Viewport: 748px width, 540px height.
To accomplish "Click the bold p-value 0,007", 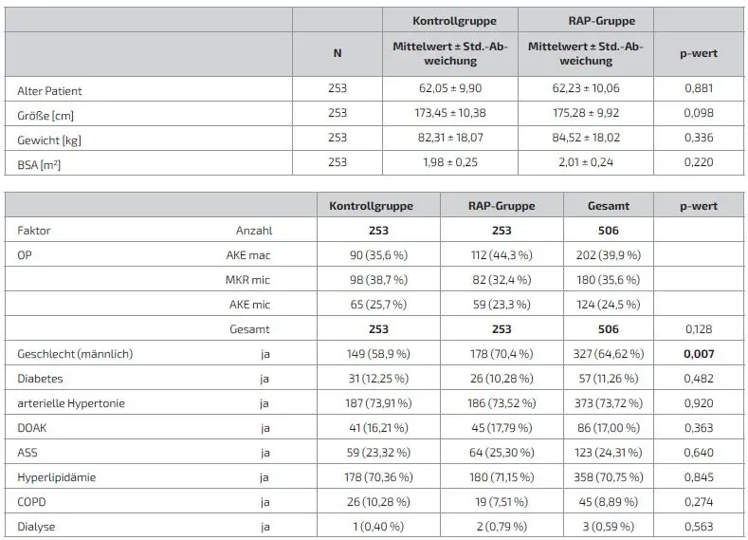I will click(x=699, y=354).
